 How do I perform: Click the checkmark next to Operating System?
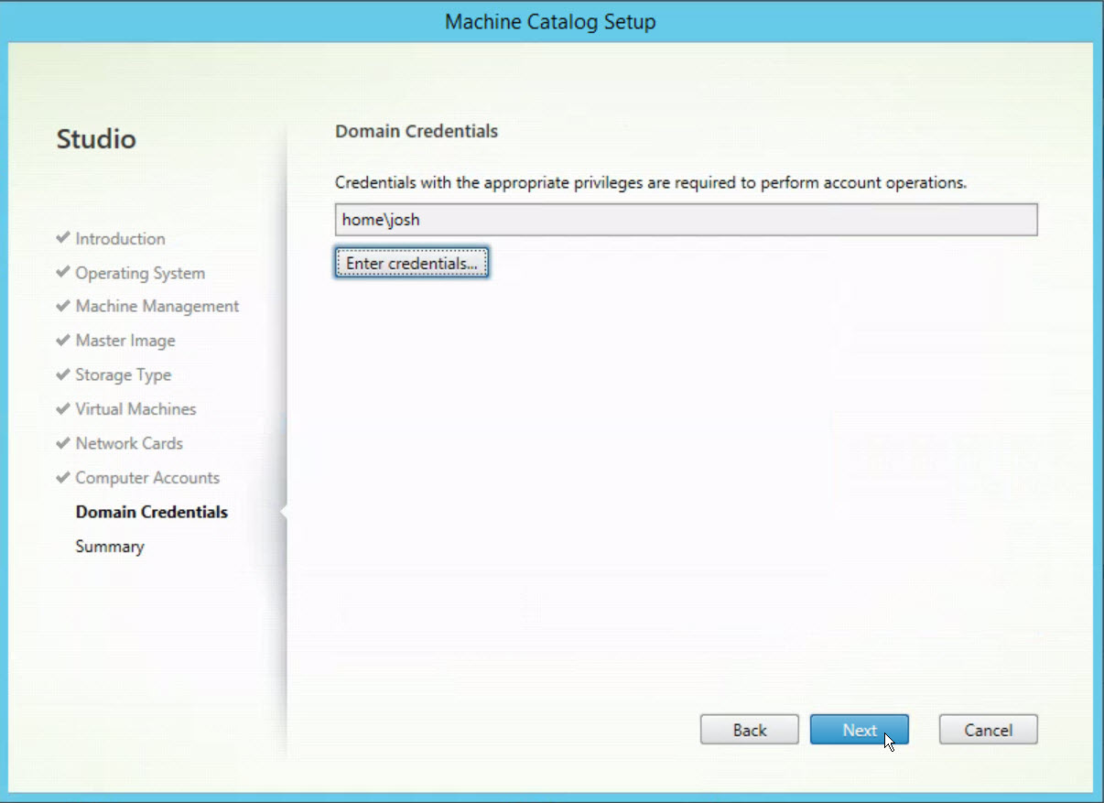tap(62, 273)
